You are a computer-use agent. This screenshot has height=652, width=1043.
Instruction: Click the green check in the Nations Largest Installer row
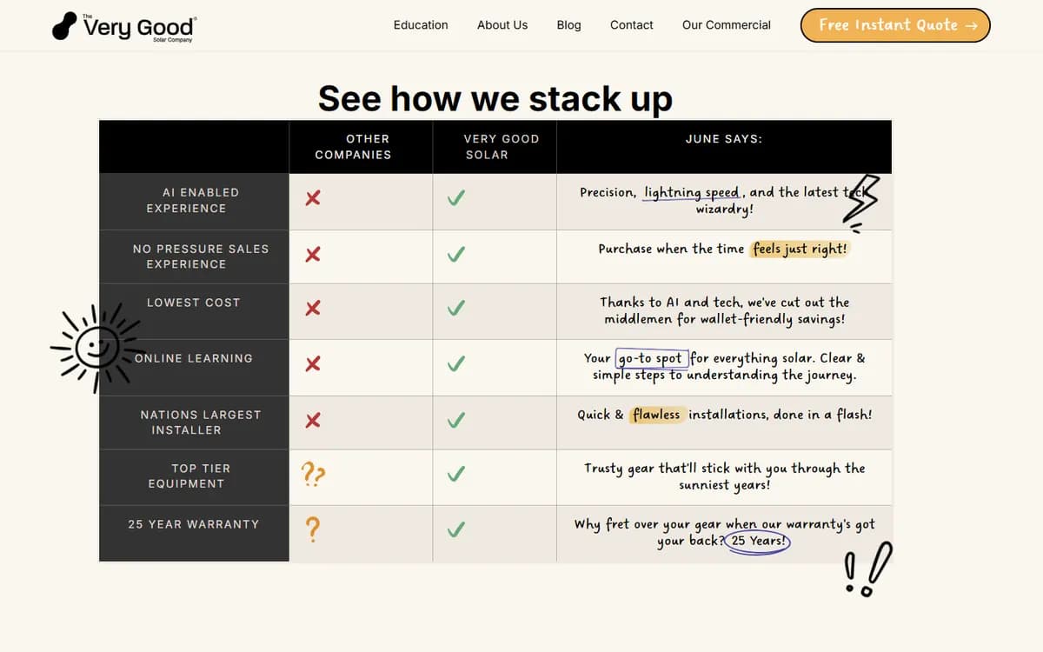tap(455, 422)
